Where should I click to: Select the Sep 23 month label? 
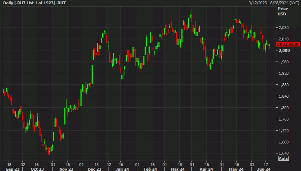point(13,169)
